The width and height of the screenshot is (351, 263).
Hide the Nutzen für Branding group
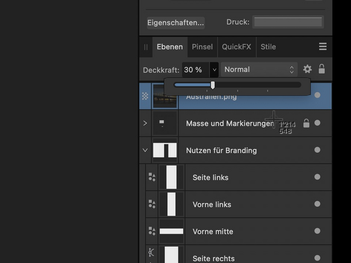(x=317, y=150)
